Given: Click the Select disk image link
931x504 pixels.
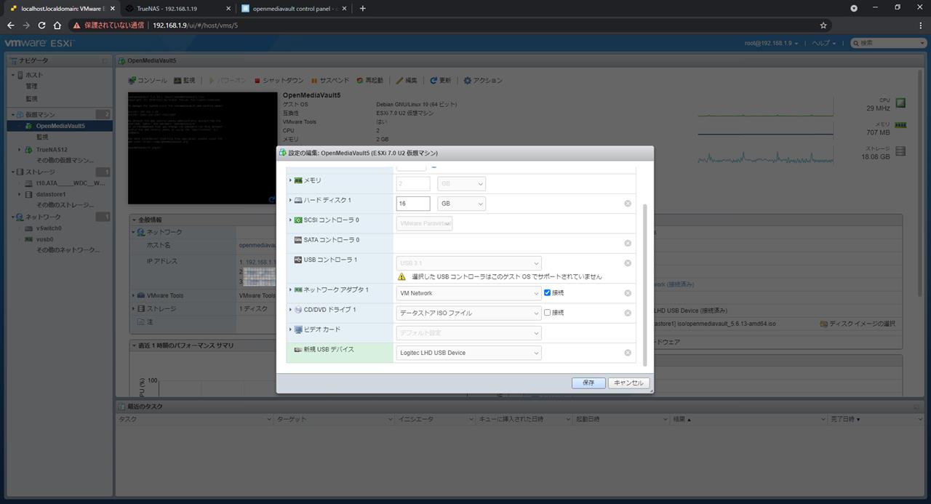Looking at the screenshot, I should 858,324.
